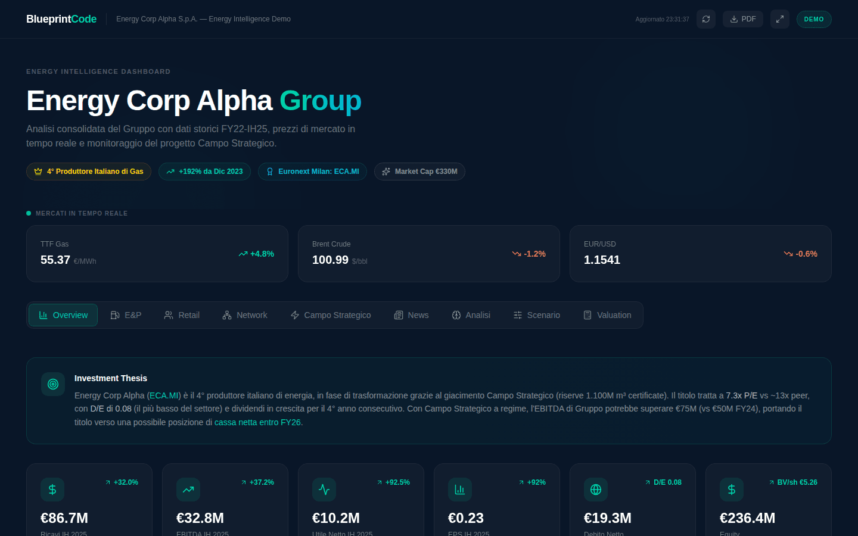
Task: Click the crown icon on the Produttore Italiano badge
Action: click(37, 171)
